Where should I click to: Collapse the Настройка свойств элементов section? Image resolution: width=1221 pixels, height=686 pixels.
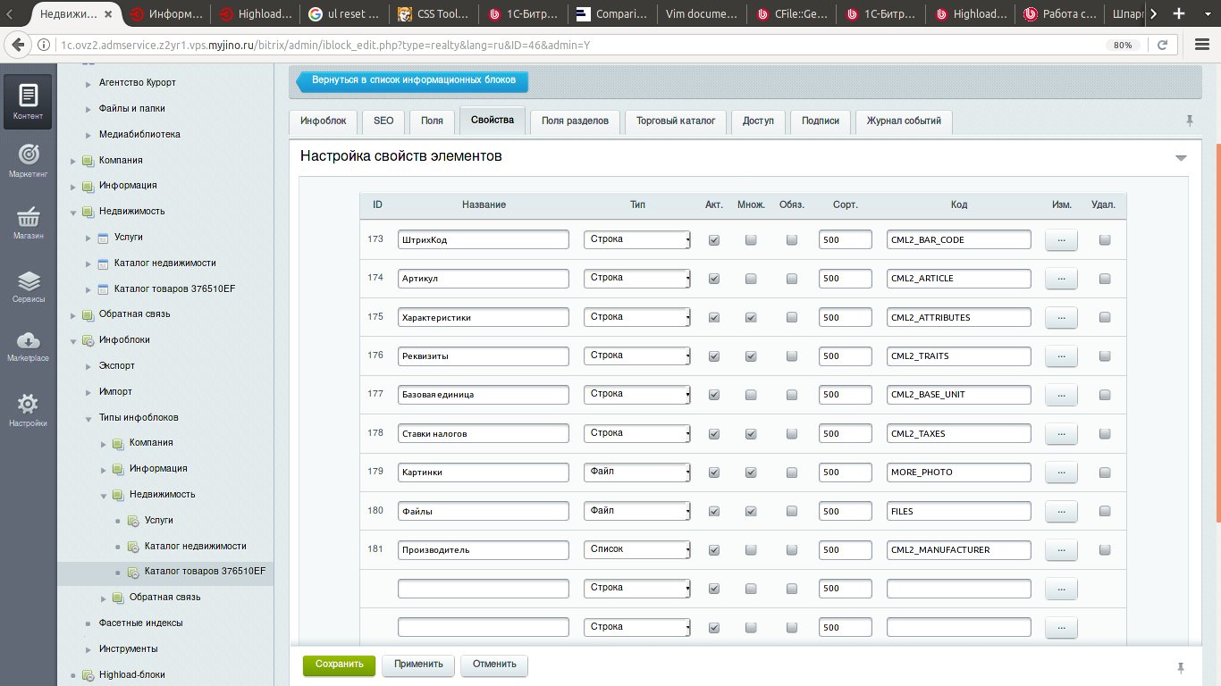1181,158
